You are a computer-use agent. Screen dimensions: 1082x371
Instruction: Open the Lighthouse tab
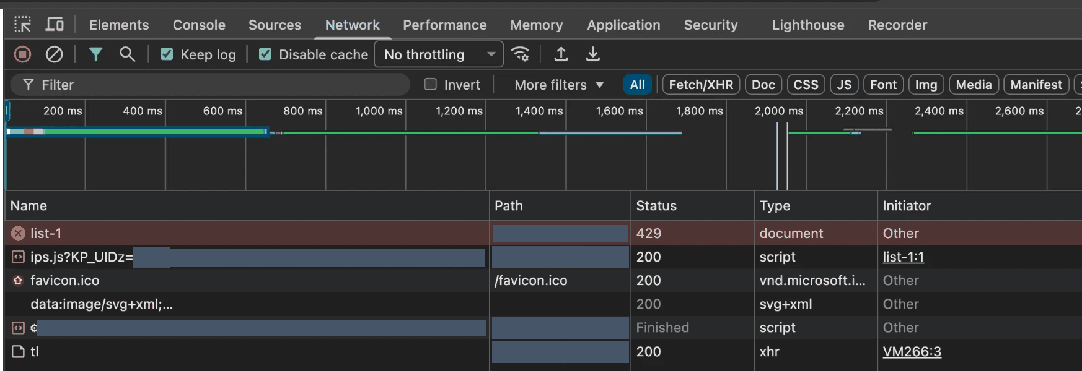pos(808,25)
